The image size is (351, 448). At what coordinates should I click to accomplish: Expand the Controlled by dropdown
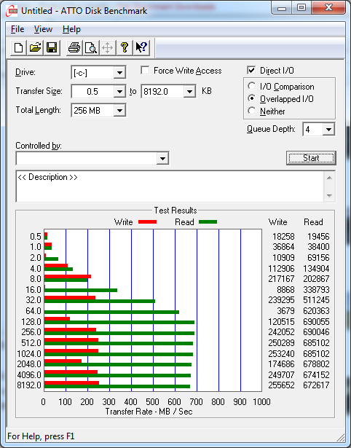click(x=162, y=159)
